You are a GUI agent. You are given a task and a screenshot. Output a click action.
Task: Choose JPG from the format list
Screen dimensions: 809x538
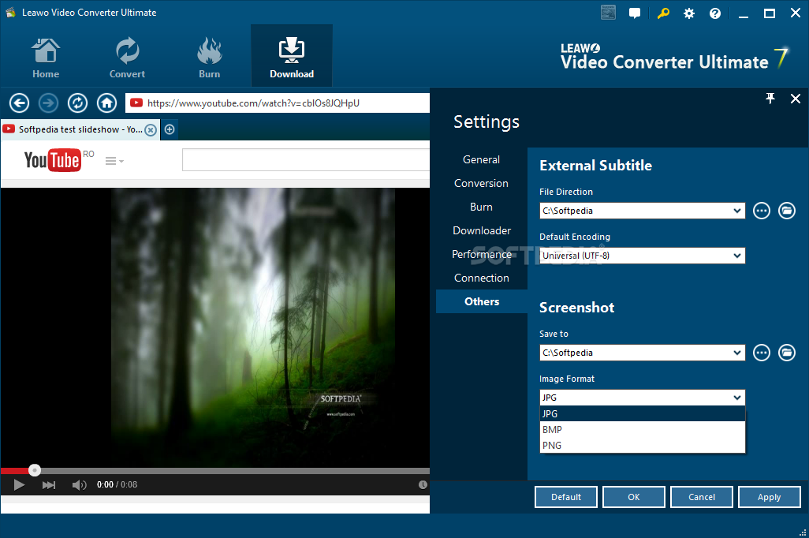(x=643, y=413)
